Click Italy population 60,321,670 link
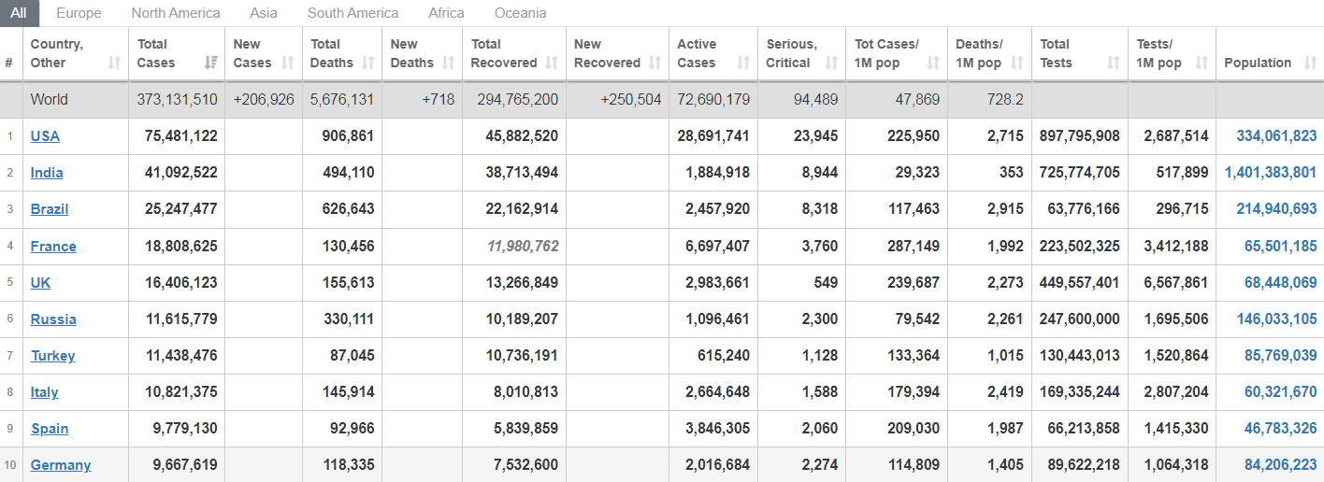 1280,392
